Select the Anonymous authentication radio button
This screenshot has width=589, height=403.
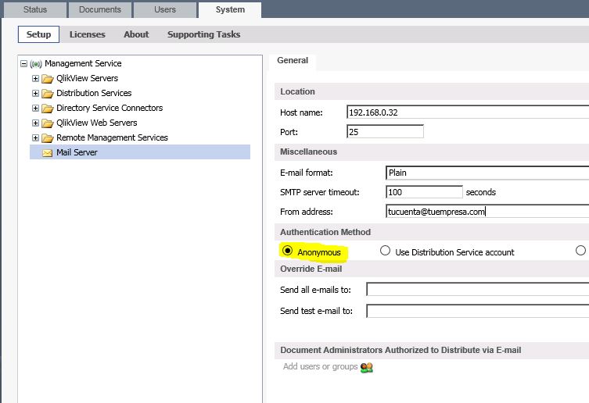pos(287,251)
